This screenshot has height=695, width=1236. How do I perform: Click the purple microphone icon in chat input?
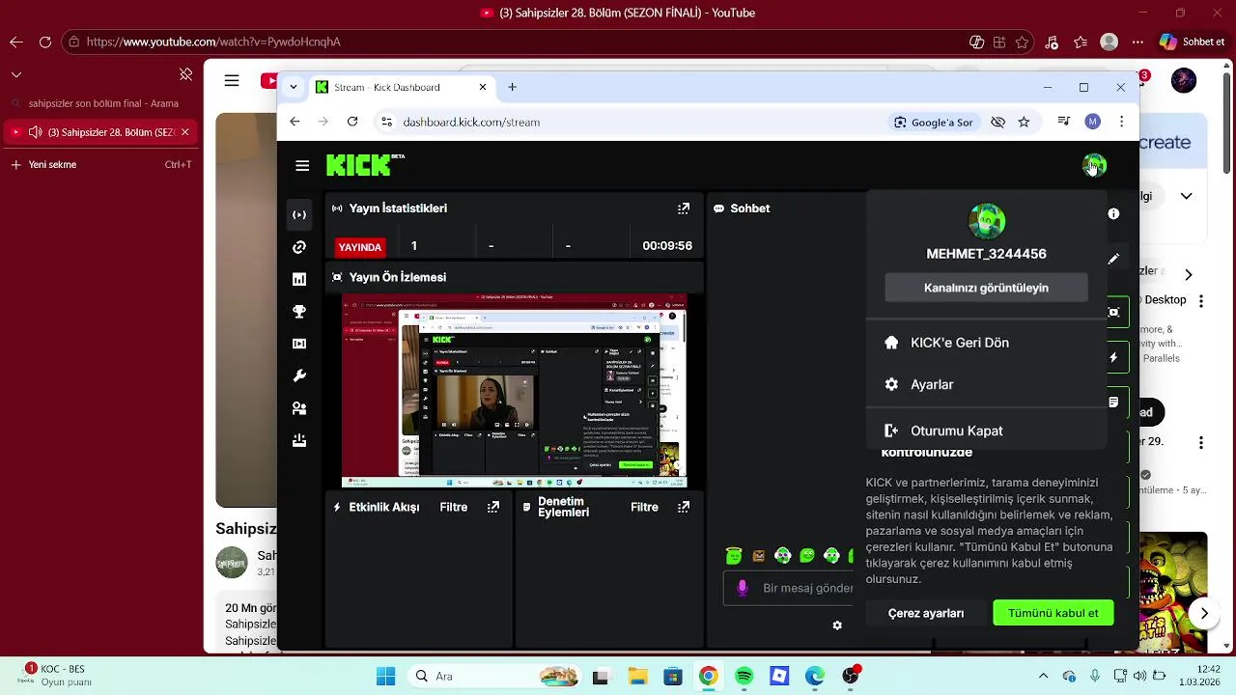point(742,588)
